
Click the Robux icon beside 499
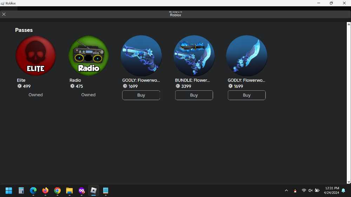pos(19,86)
